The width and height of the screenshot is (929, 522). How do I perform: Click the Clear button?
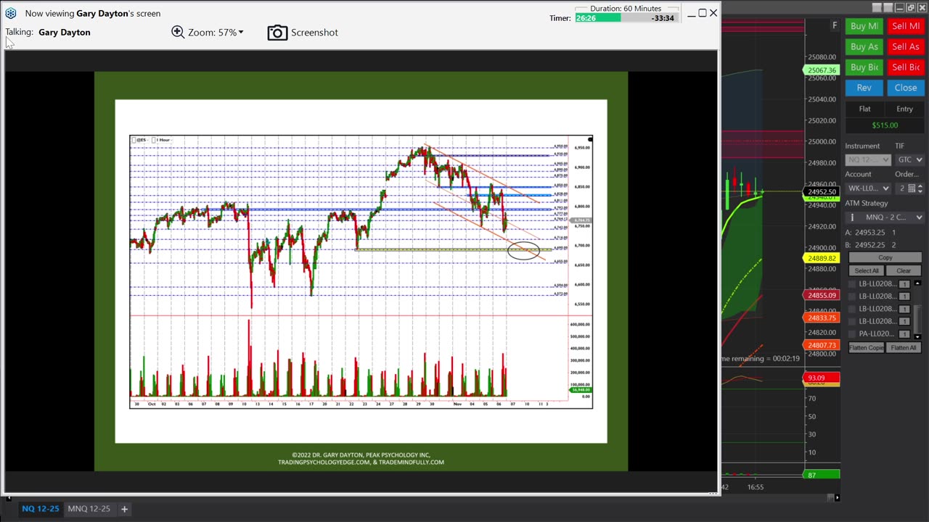click(x=904, y=270)
